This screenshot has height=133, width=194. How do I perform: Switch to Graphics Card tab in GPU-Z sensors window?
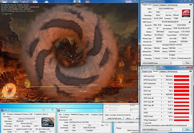(x=147, y=71)
